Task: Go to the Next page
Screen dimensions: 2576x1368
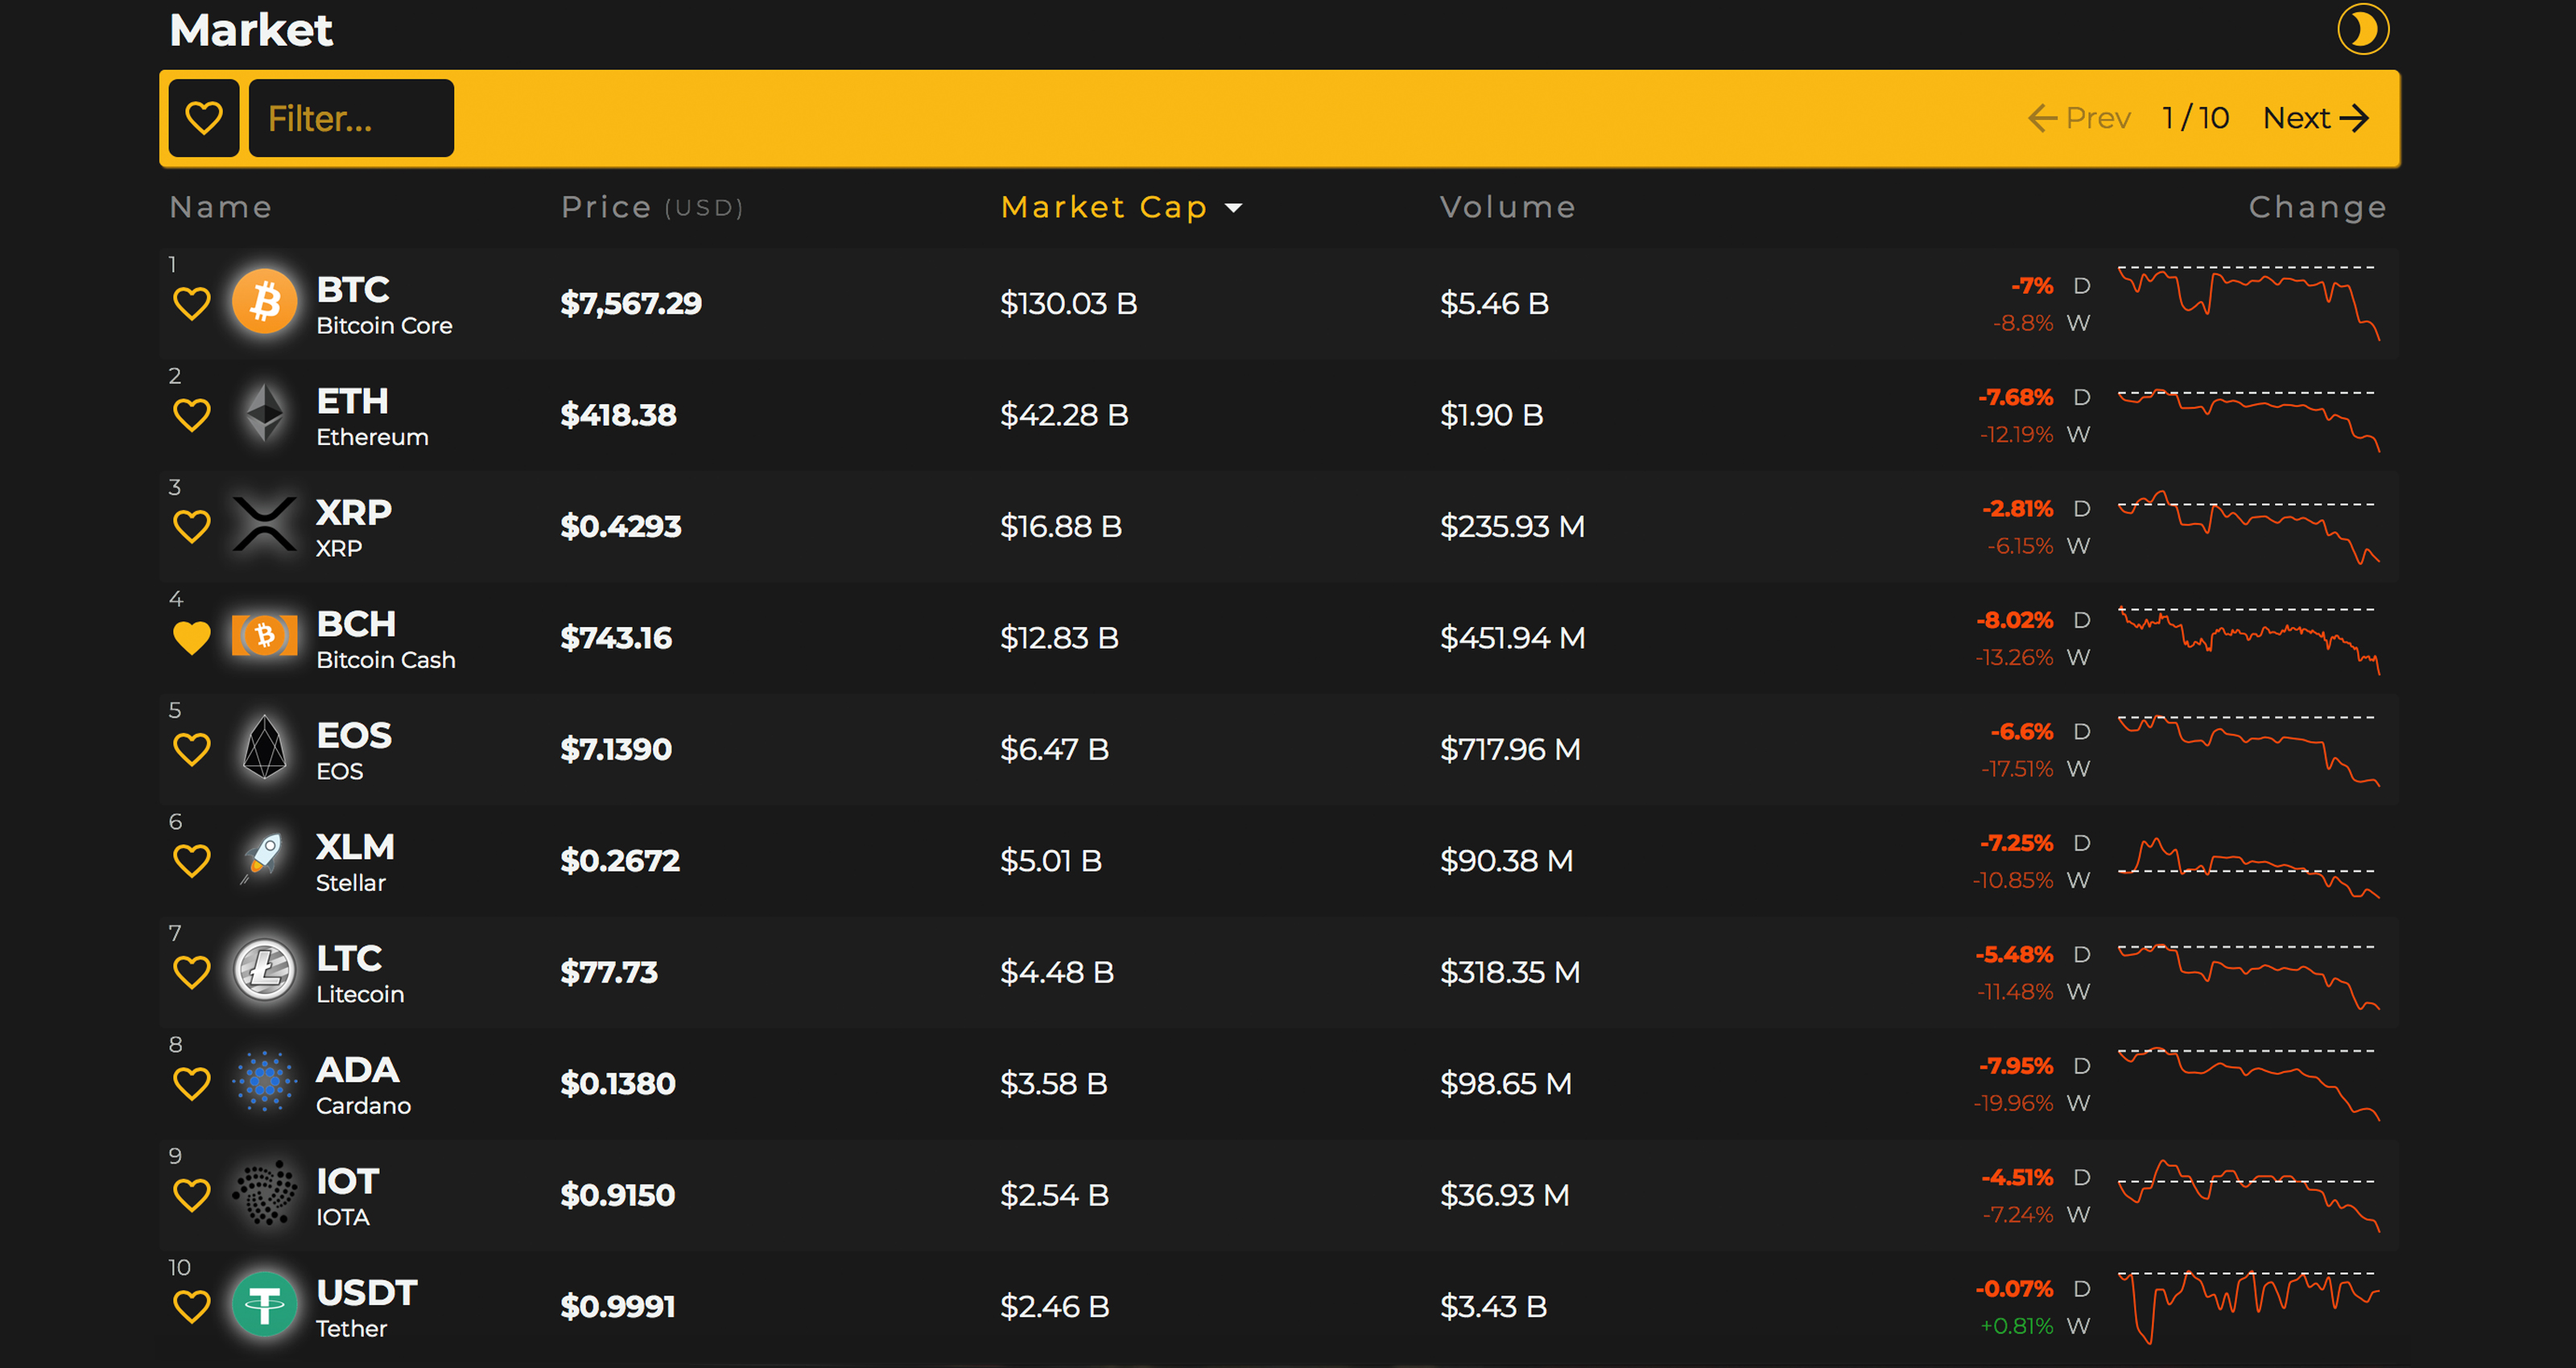Action: coord(2315,118)
